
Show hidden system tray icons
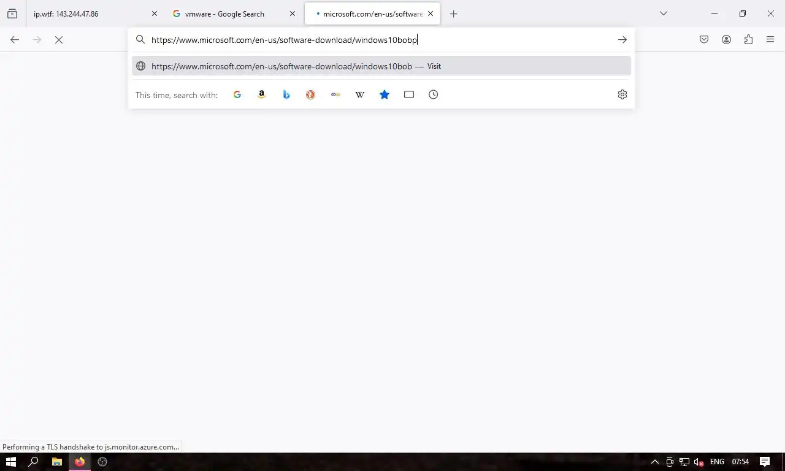[655, 462]
